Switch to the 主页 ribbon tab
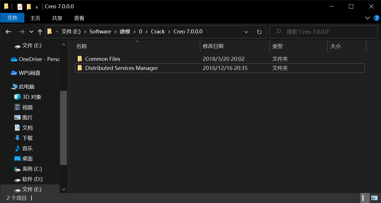381x203 pixels. tap(35, 18)
